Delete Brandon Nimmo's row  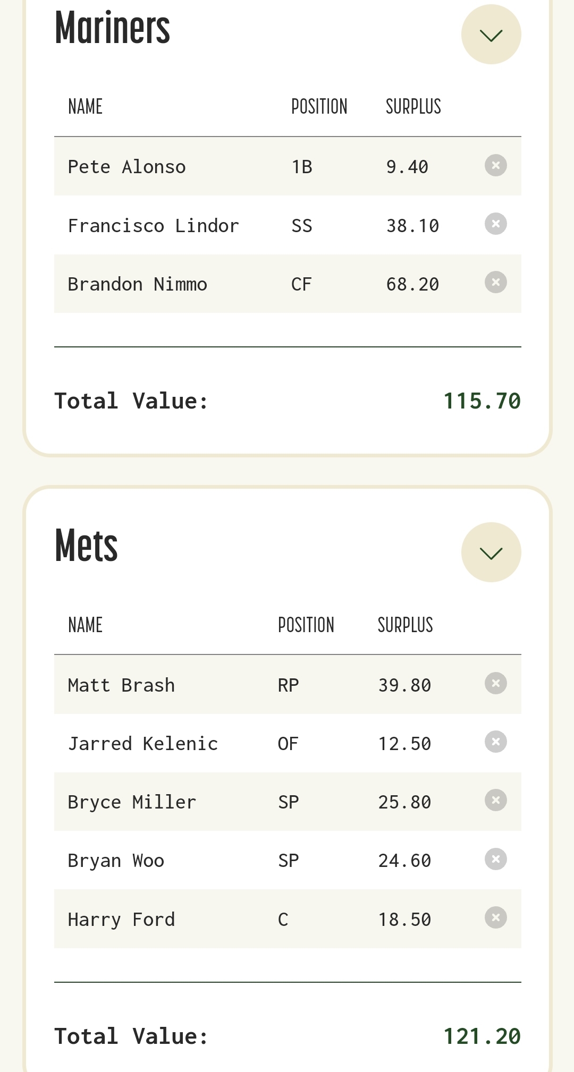pyautogui.click(x=495, y=282)
